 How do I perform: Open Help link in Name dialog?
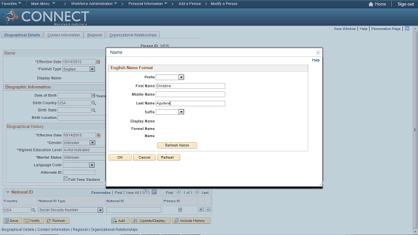(315, 60)
